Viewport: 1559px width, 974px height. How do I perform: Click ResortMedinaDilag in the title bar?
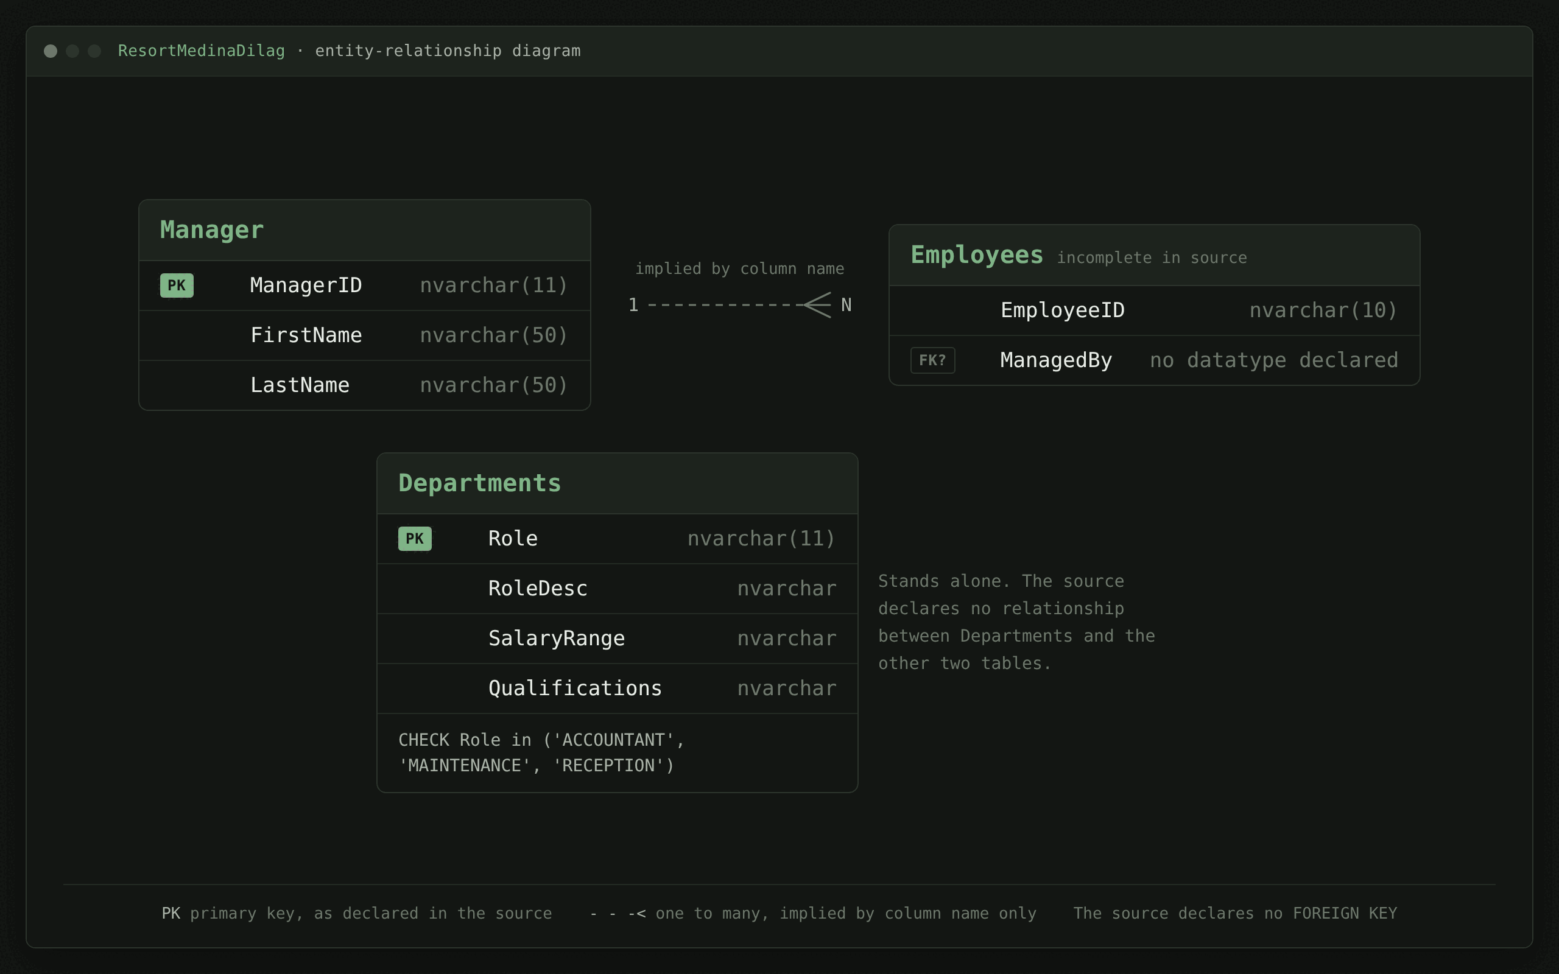tap(201, 51)
